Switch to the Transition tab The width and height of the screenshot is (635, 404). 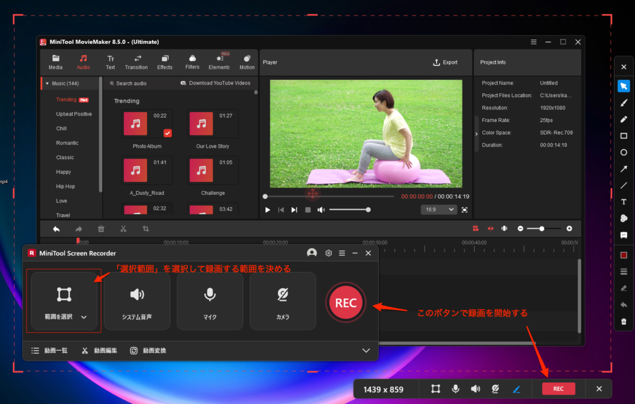pyautogui.click(x=136, y=62)
